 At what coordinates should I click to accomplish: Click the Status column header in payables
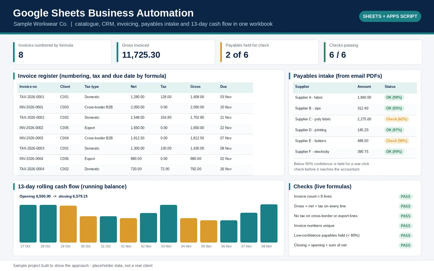click(x=390, y=87)
